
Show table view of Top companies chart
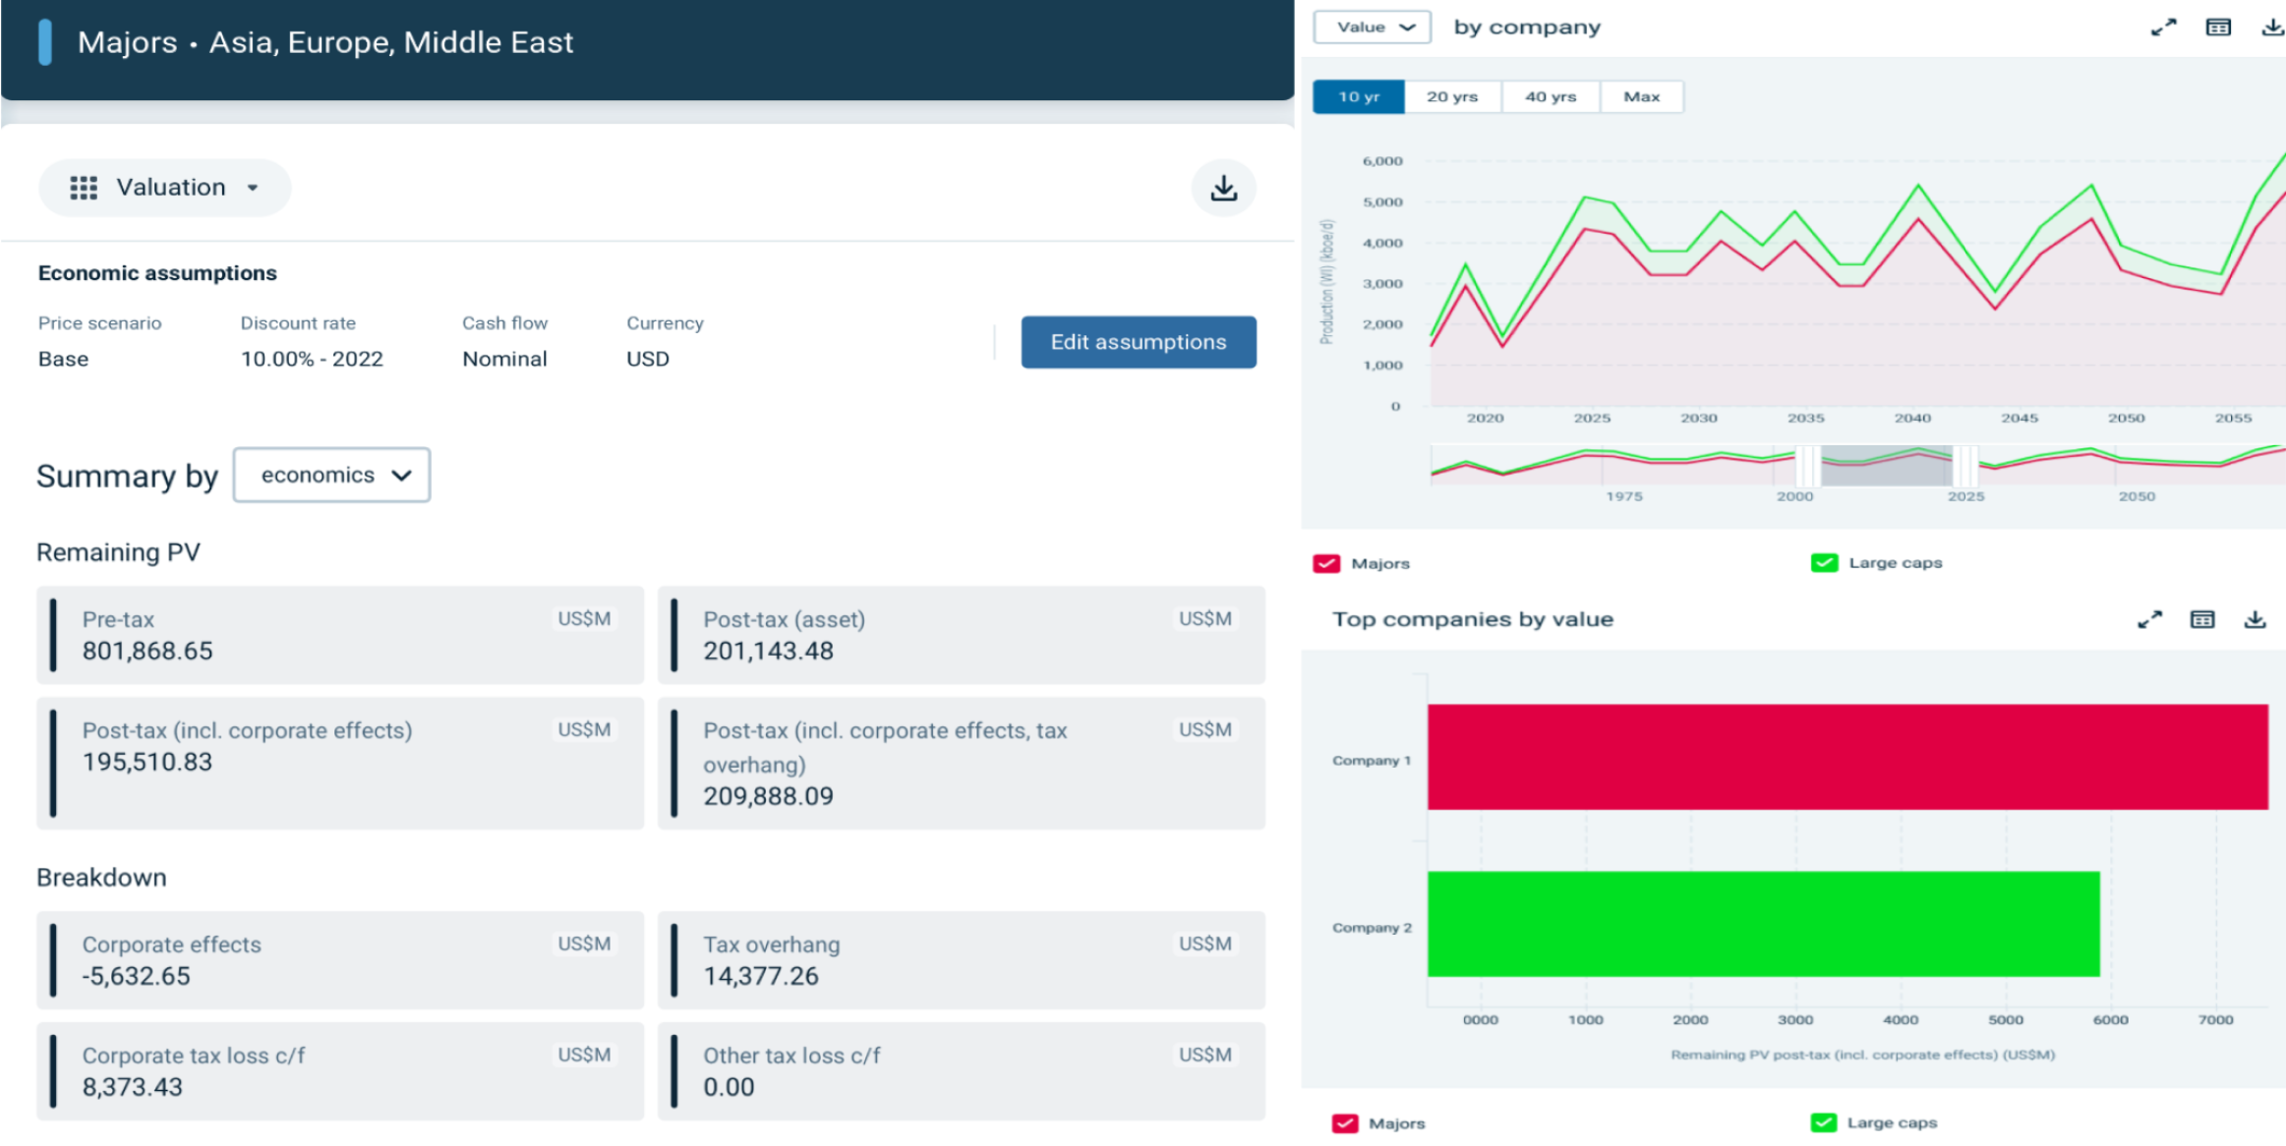2202,619
